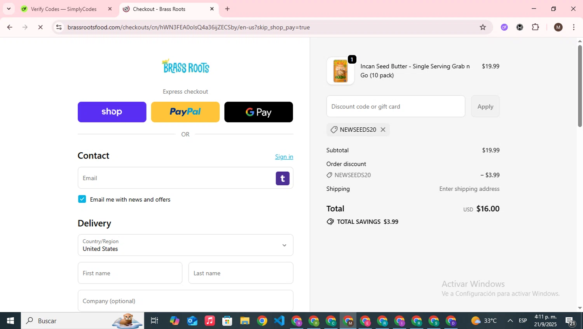Viewport: 583px width, 329px height.
Task: Open Outlook from taskbar
Action: coord(192,321)
